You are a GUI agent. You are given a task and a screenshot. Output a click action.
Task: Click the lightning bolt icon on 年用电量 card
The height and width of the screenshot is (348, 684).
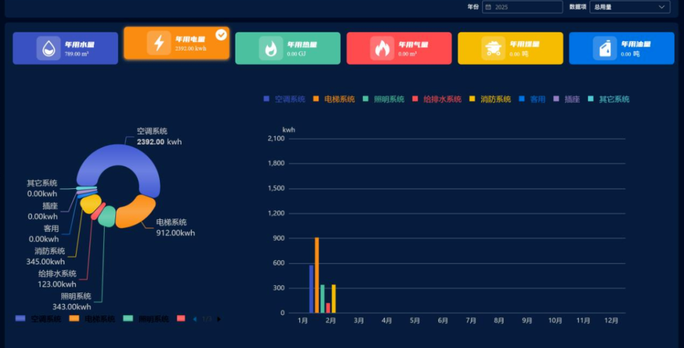point(159,42)
